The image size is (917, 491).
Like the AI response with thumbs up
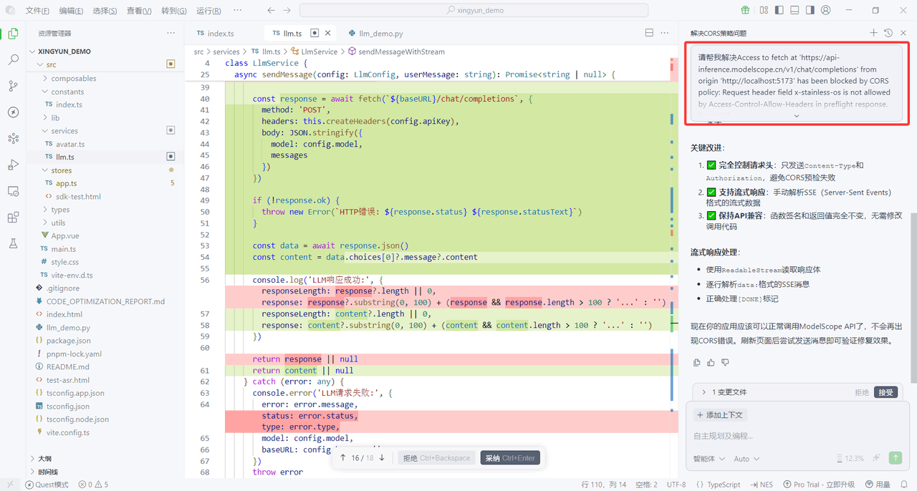click(711, 363)
